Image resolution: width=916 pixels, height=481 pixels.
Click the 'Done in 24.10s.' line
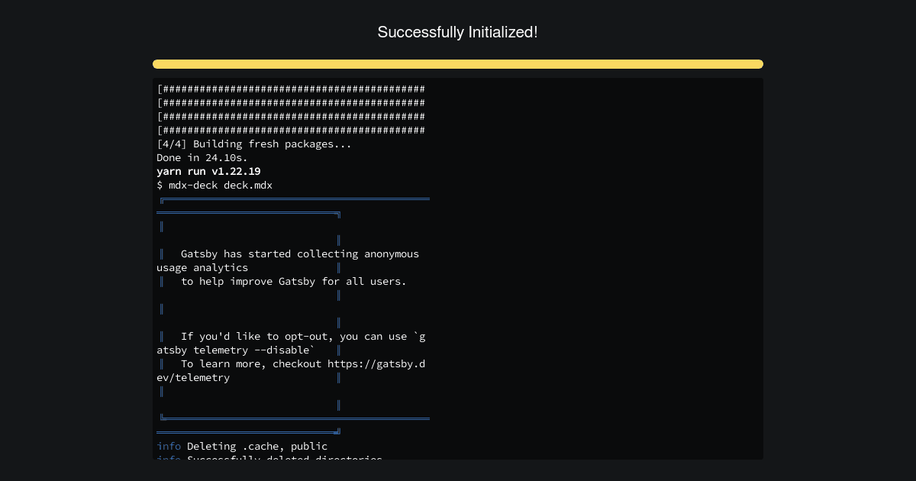coord(202,158)
